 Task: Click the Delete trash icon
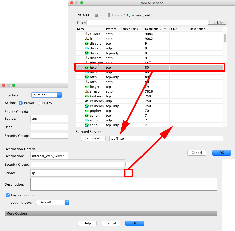click(x=109, y=15)
